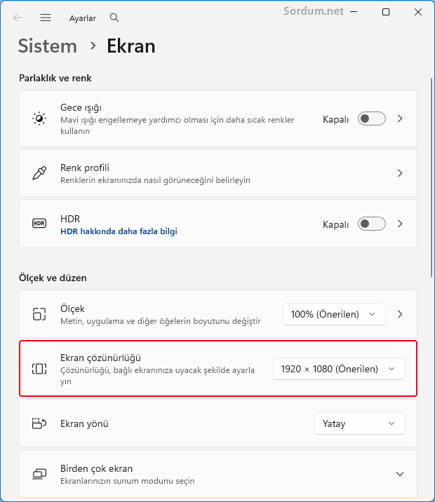
Task: Click the Ekran yönü label
Action: tap(84, 423)
